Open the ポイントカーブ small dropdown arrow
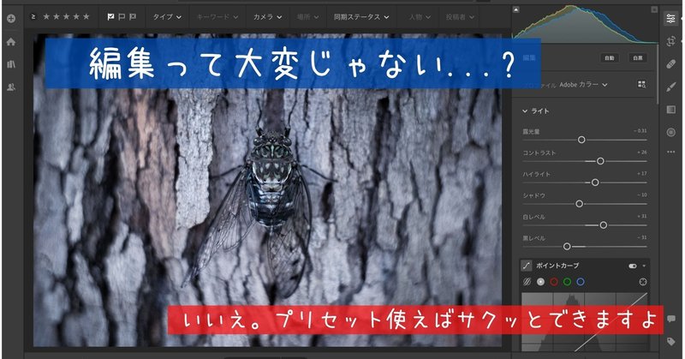The width and height of the screenshot is (685, 359). 644,266
